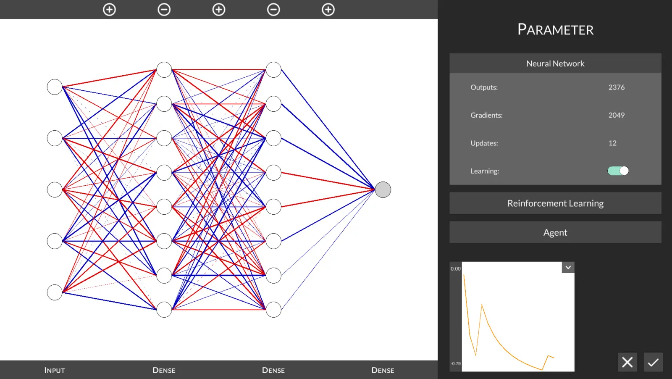Expand the Agent section
672x379 pixels.
click(x=555, y=232)
